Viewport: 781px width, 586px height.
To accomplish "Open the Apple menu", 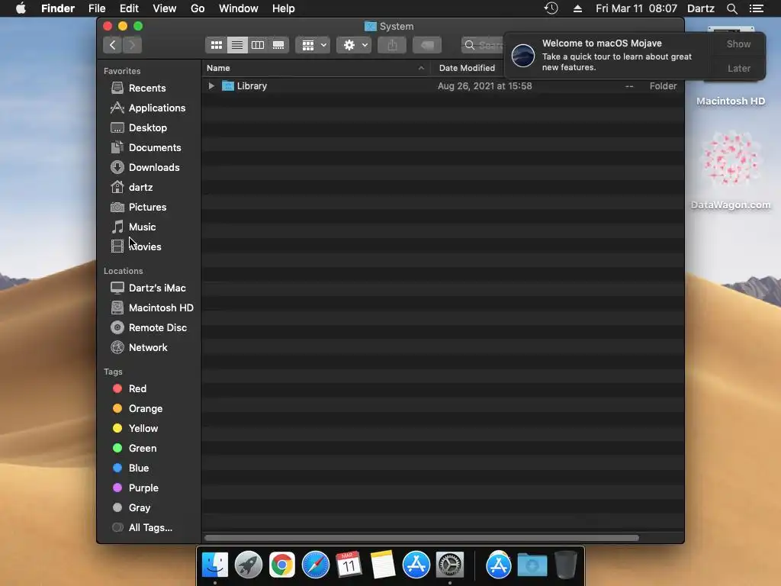I will [x=21, y=8].
